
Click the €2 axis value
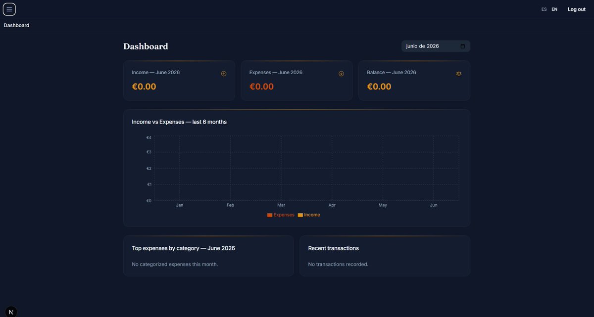tap(148, 168)
